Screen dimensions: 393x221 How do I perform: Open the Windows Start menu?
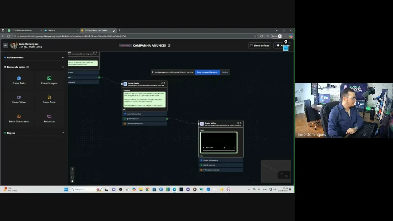point(66,189)
